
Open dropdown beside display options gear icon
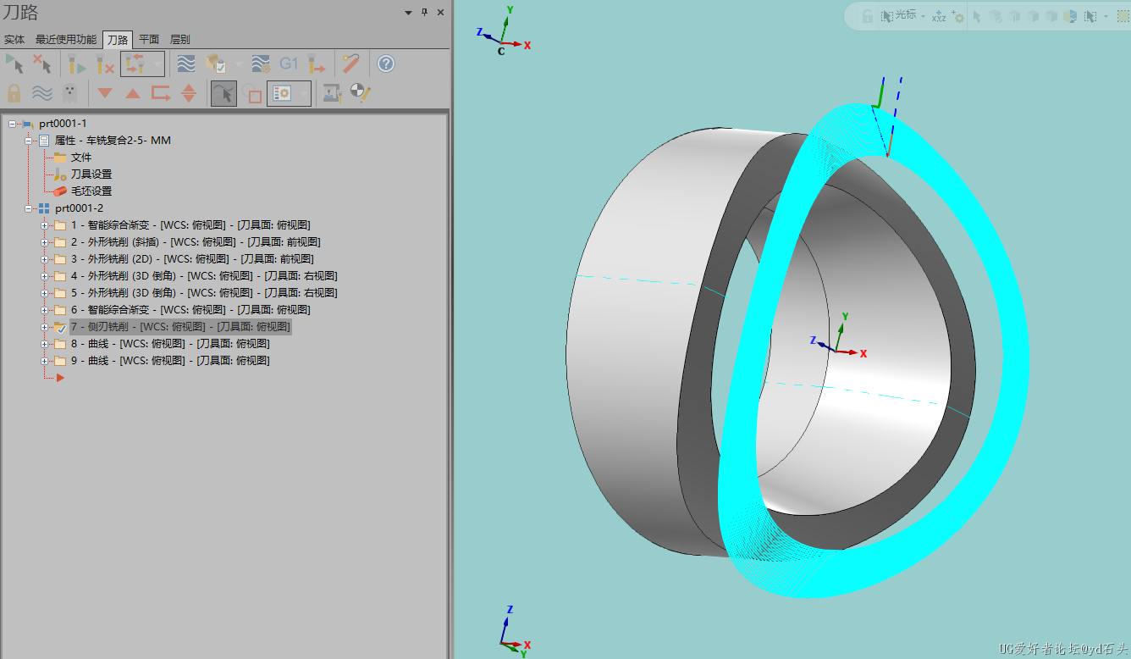tap(303, 93)
